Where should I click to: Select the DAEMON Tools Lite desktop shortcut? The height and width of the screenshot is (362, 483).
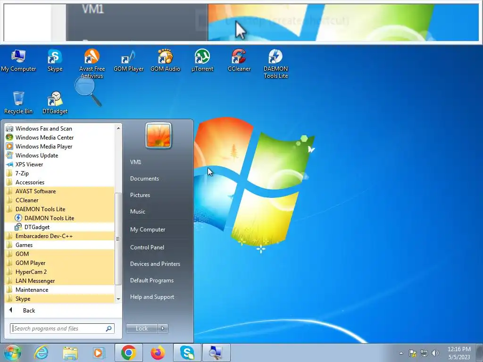[275, 64]
